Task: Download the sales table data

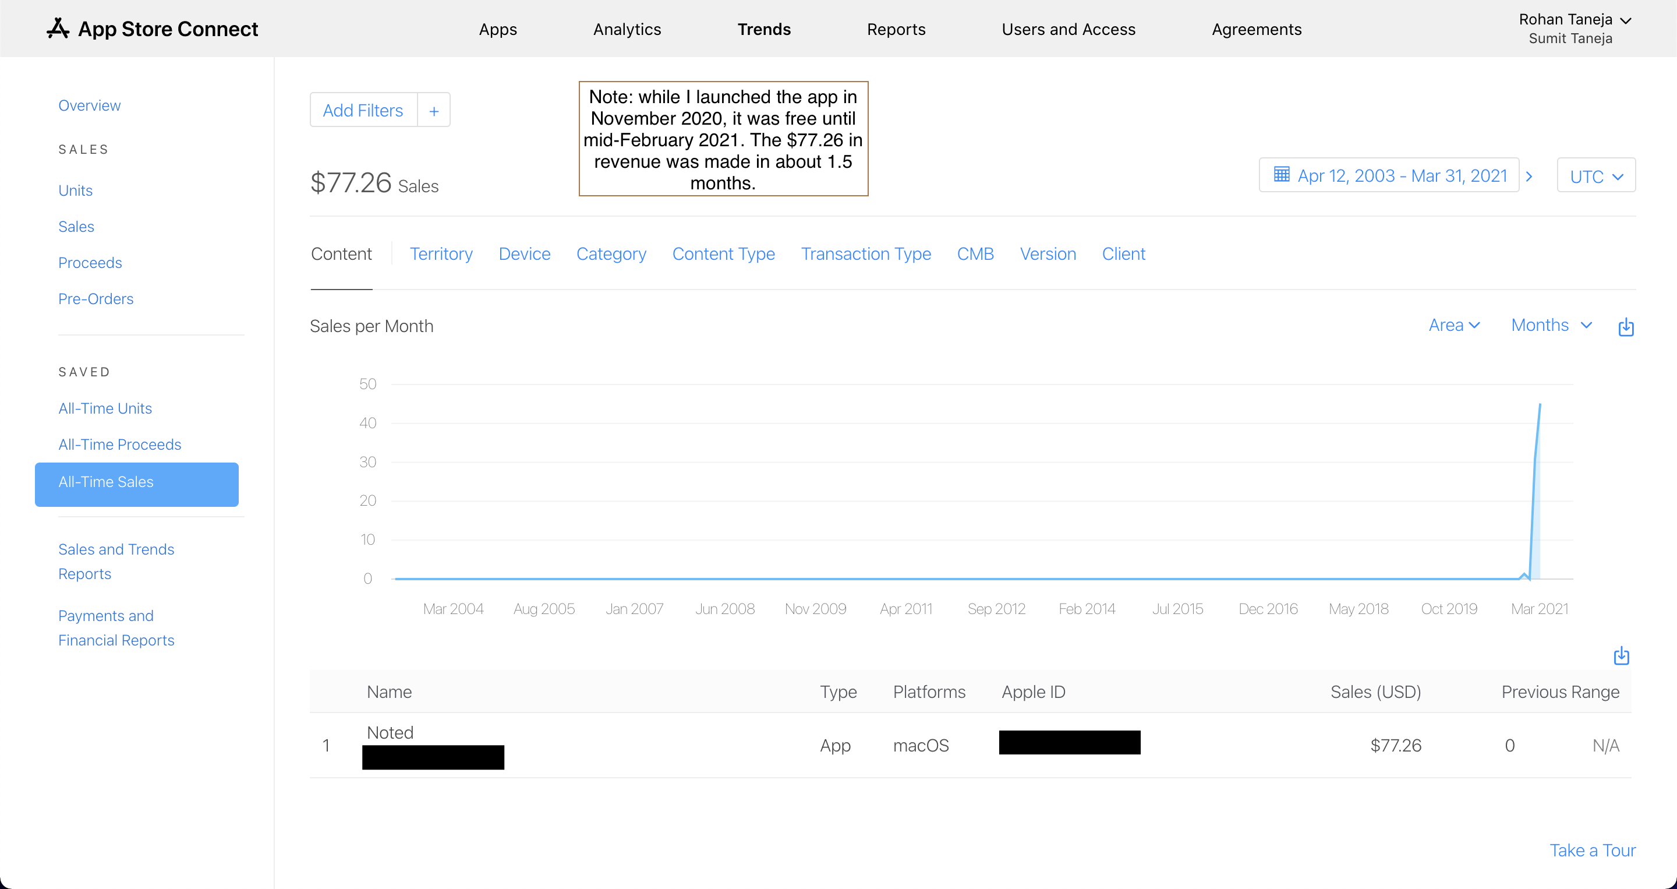Action: pyautogui.click(x=1621, y=656)
